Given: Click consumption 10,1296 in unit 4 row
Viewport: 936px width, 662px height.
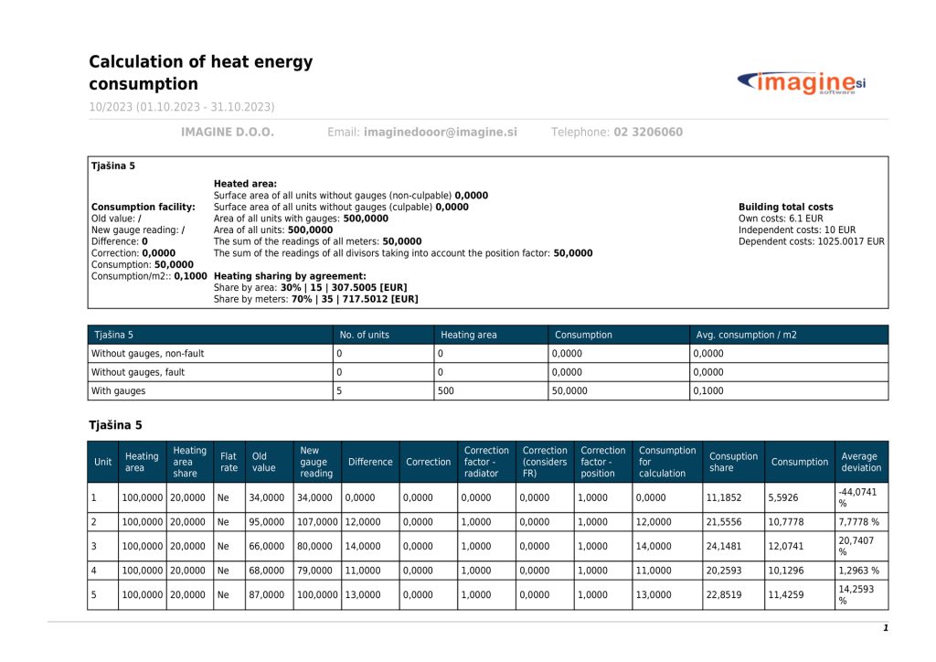Looking at the screenshot, I should point(785,571).
